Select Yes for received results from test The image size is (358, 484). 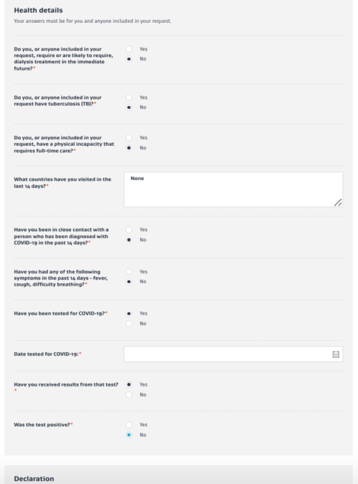(x=129, y=385)
